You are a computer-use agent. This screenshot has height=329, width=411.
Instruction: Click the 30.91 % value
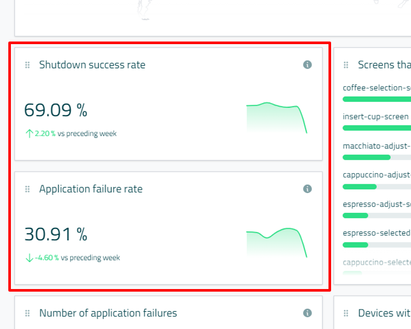click(x=56, y=235)
